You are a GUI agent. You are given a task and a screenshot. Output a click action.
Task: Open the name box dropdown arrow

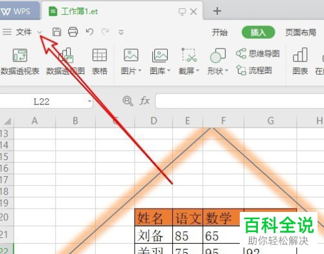89,101
